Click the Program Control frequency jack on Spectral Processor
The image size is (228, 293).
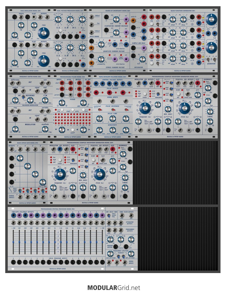coord(115,246)
